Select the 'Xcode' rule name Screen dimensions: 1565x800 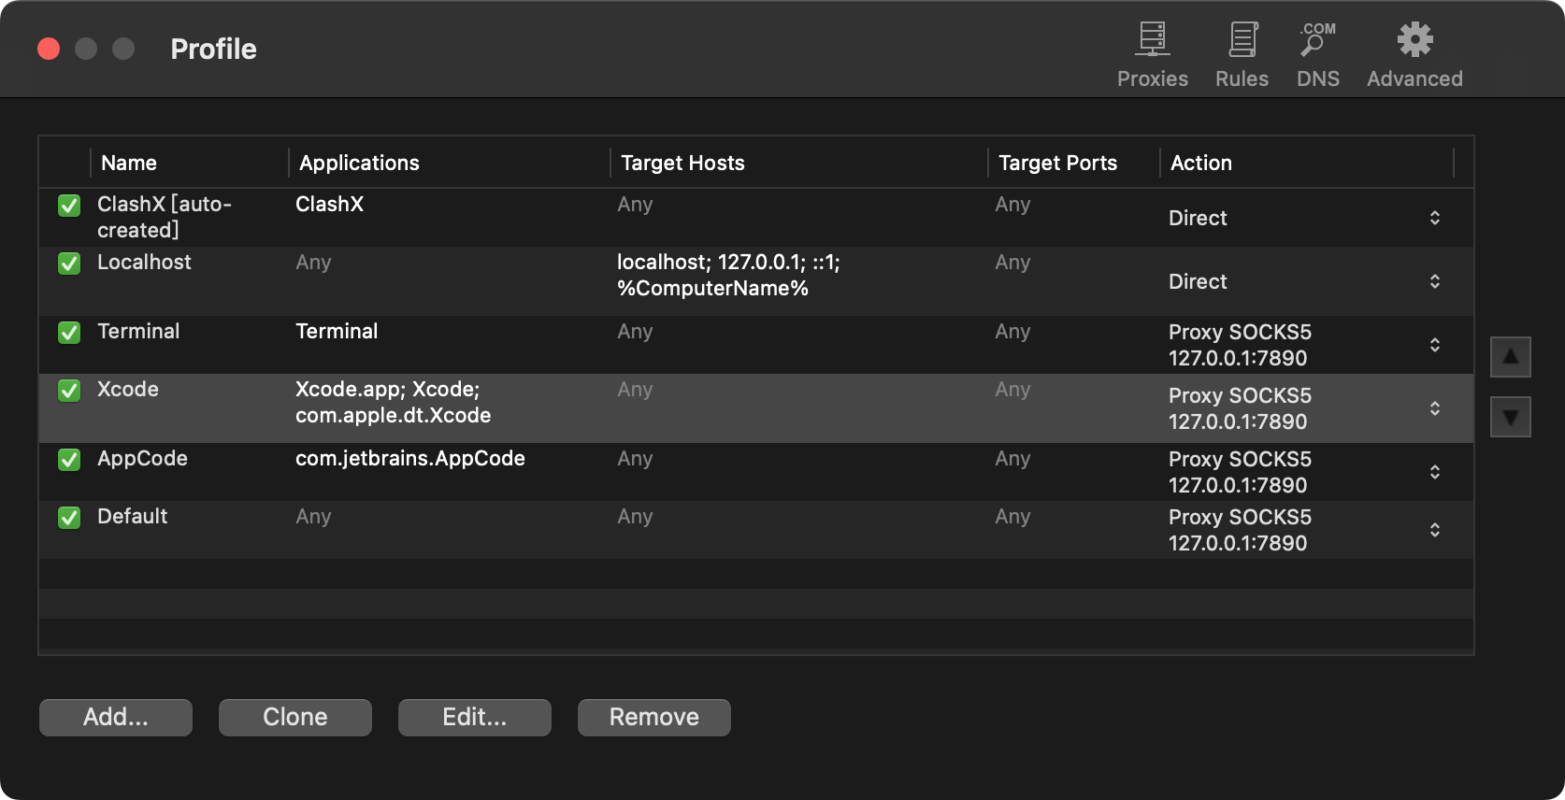pos(128,390)
